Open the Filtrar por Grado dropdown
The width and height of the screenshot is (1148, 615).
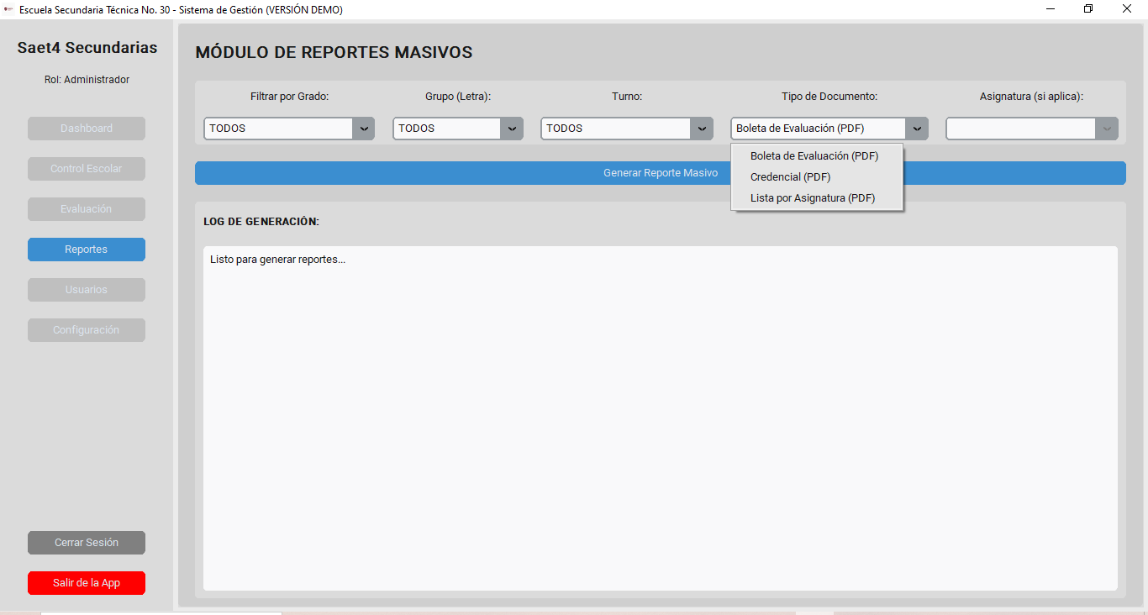tap(363, 128)
